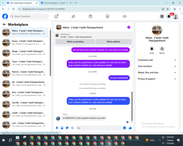Open the Windows notification center
This screenshot has height=146, width=183.
coord(179,140)
